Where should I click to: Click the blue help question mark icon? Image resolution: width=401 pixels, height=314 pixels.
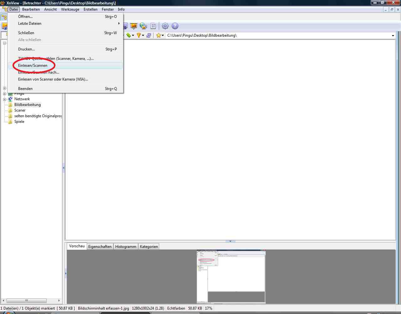tap(175, 26)
